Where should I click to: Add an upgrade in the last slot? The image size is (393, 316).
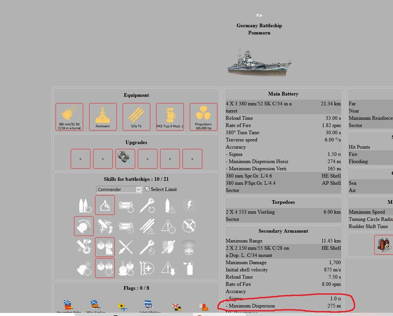[x=192, y=159]
